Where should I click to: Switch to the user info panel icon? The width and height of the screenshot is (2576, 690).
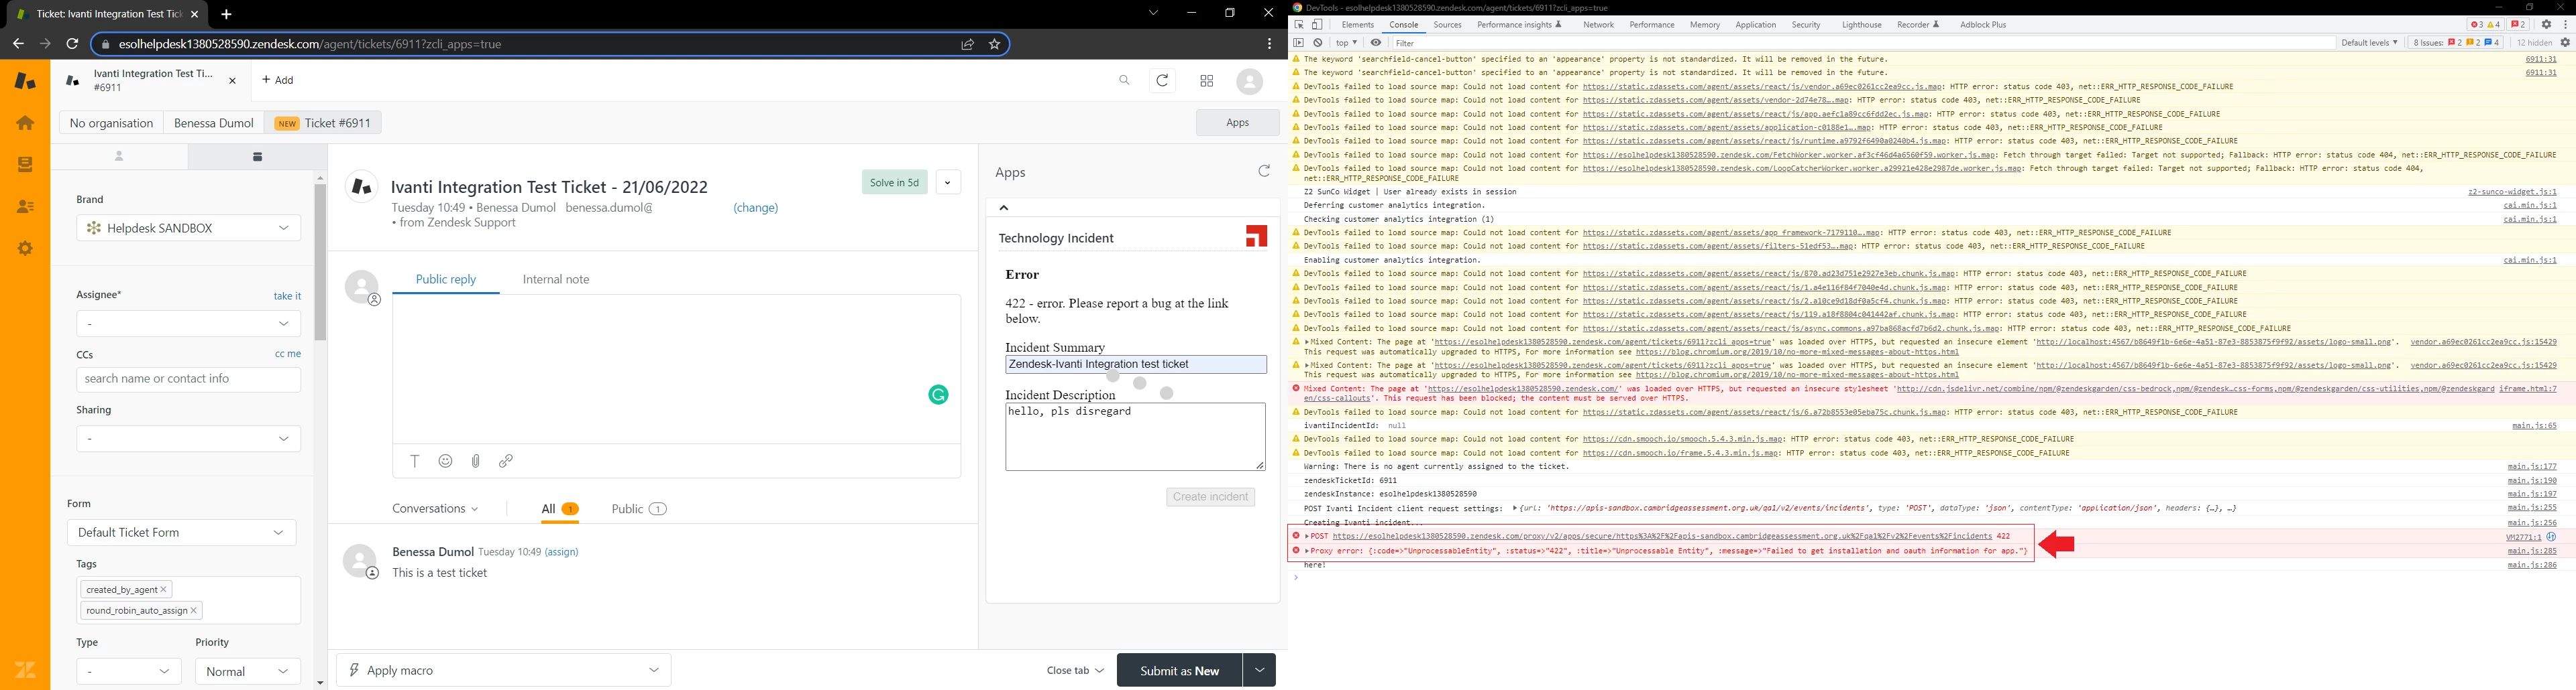[119, 156]
